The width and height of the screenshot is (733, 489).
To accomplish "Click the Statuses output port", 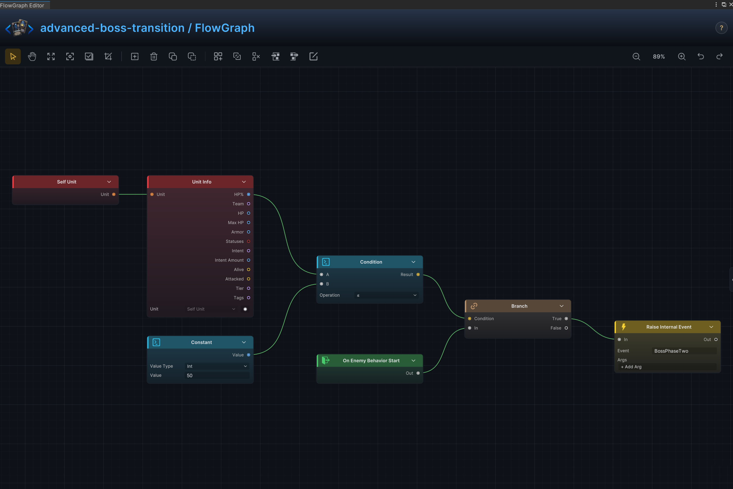I will point(248,241).
